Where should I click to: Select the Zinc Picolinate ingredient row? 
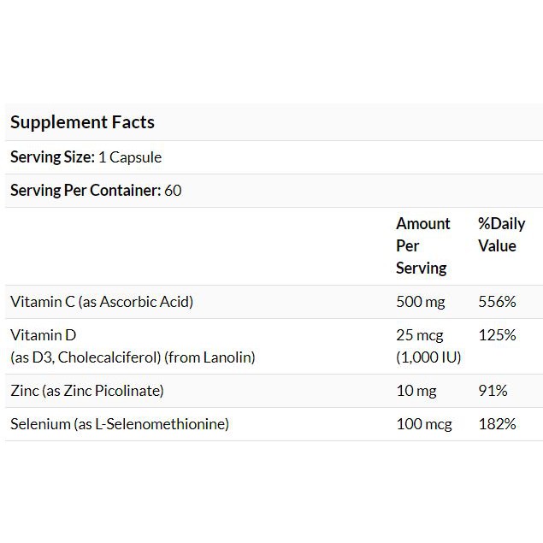pyautogui.click(x=86, y=391)
